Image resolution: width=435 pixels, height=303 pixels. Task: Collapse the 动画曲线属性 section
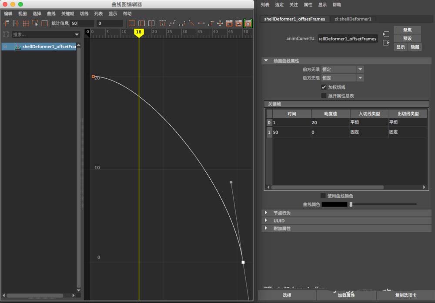click(x=266, y=60)
